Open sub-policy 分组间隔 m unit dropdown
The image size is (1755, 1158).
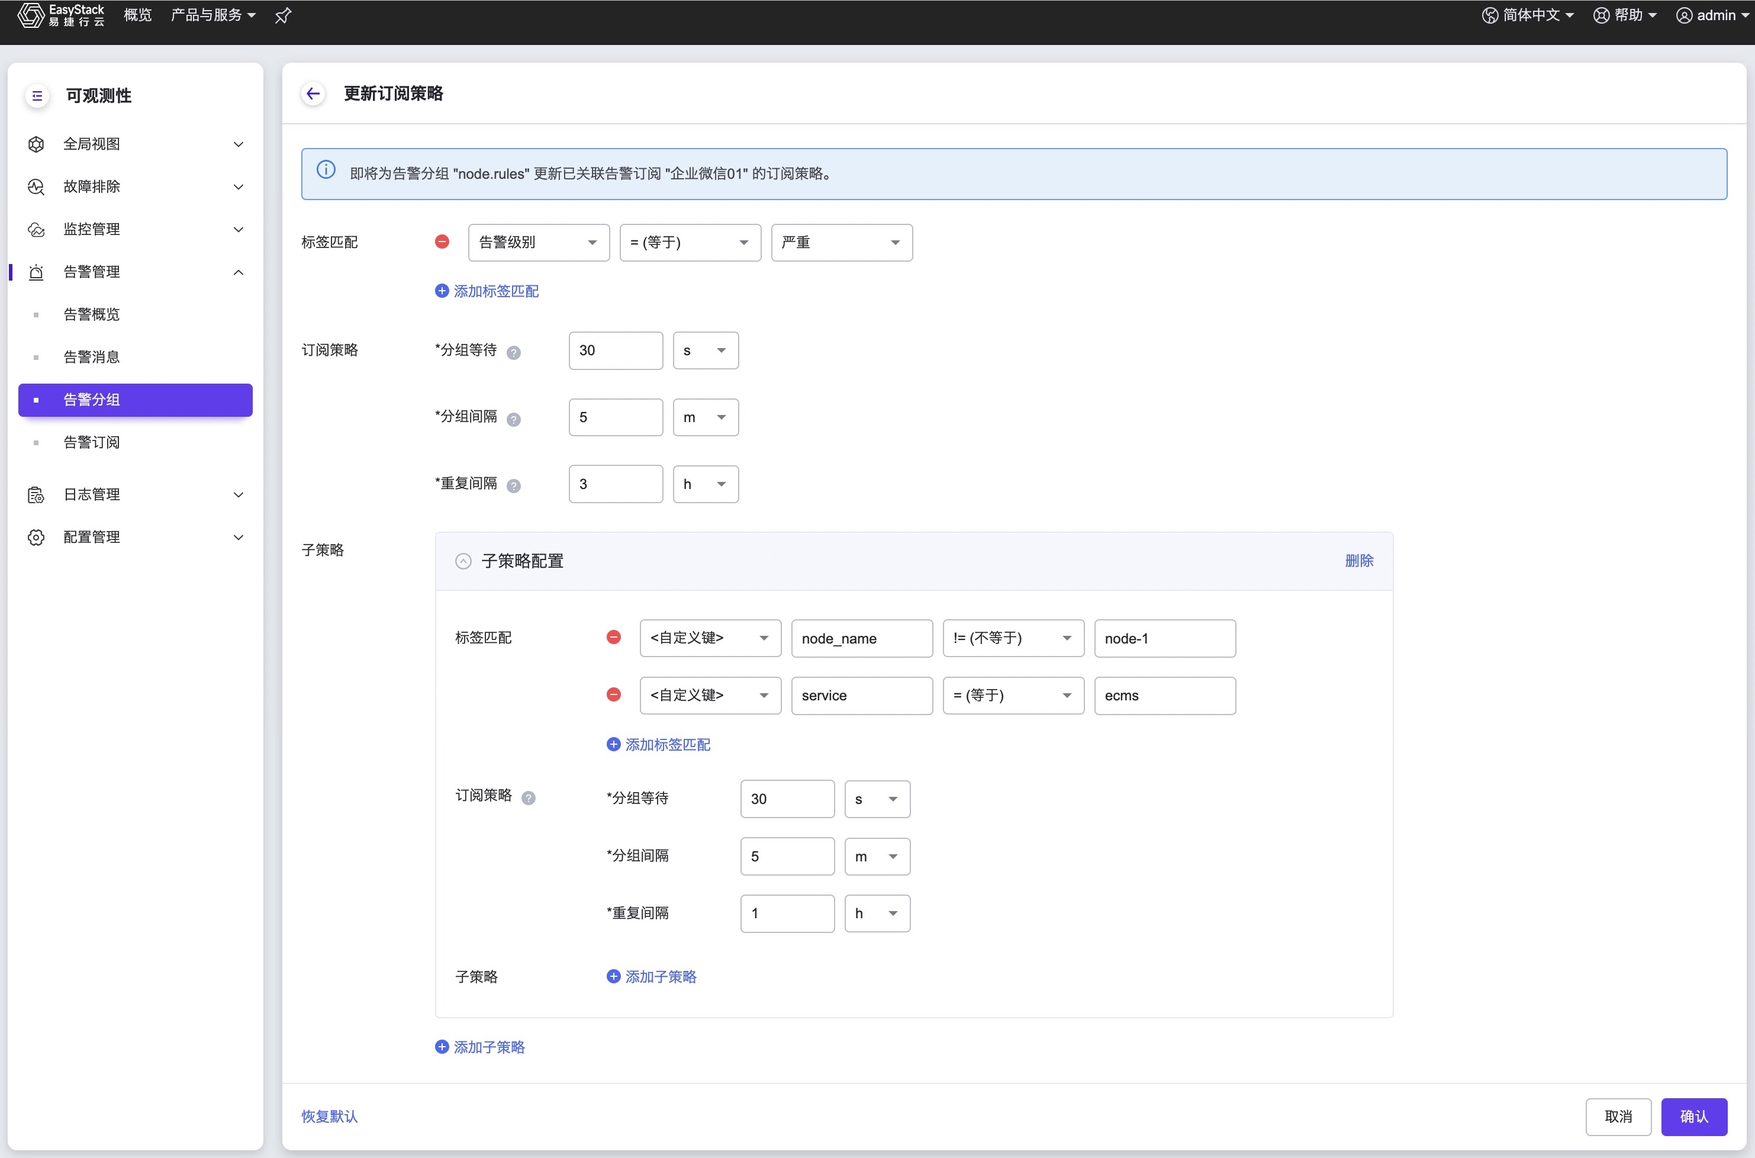point(877,857)
